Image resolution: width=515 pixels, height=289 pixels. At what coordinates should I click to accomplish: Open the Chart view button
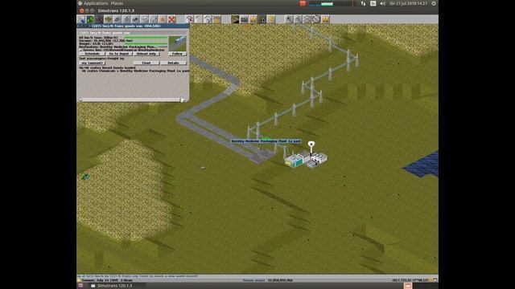pos(146,63)
